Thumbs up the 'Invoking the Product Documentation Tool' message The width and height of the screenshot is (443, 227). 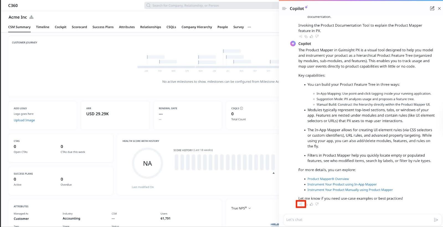click(x=311, y=36)
